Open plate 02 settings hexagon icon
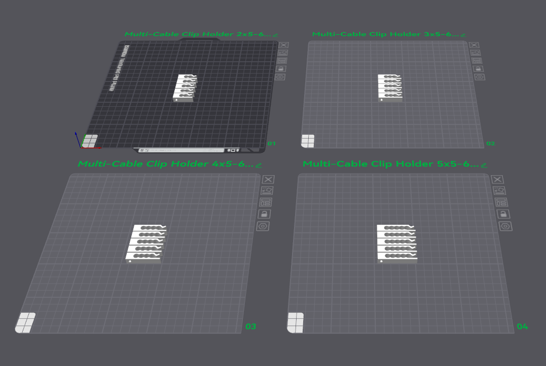Screen dimensions: 546x366 click(x=480, y=77)
